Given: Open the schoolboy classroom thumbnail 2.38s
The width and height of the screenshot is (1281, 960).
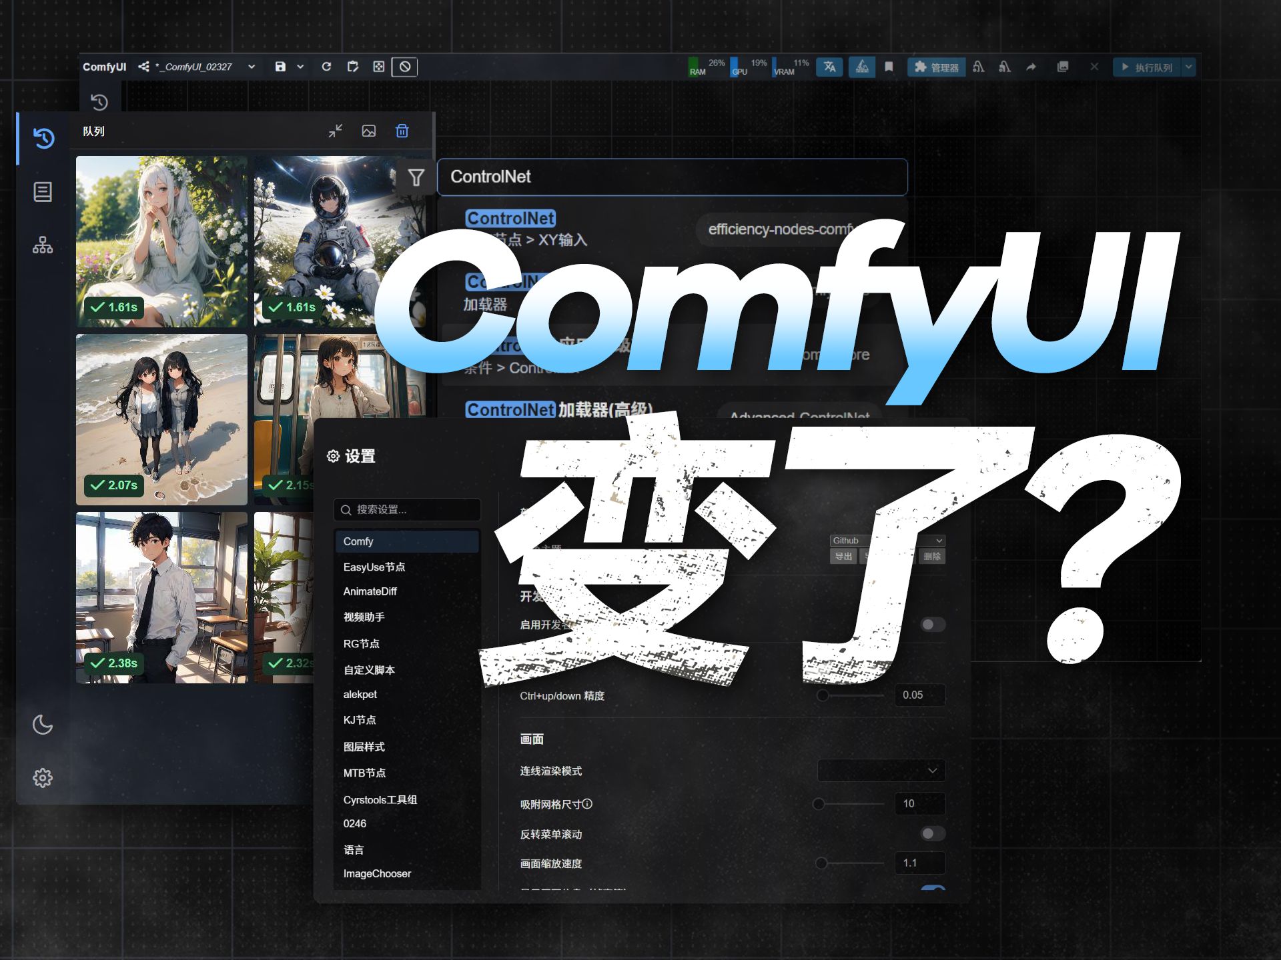Looking at the screenshot, I should [161, 597].
